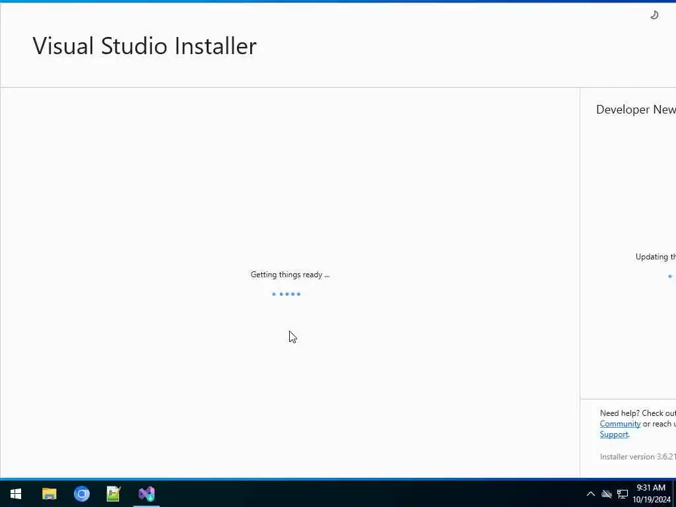Click the Visual Studio Installer title
676x507 pixels.
point(145,46)
